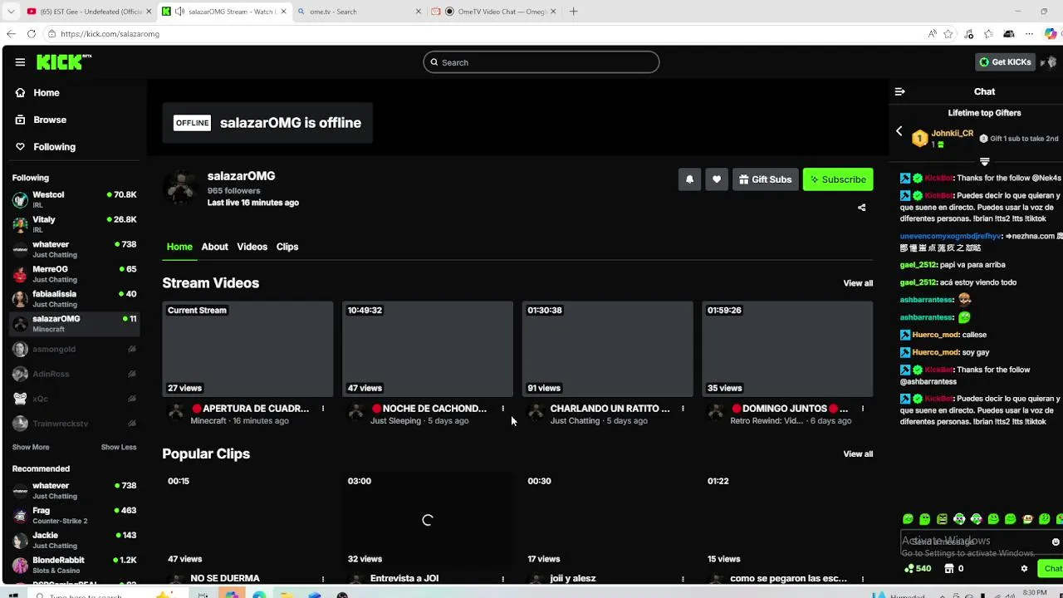The height and width of the screenshot is (598, 1063).
Task: Open user profile avatar top right
Action: point(1050,62)
